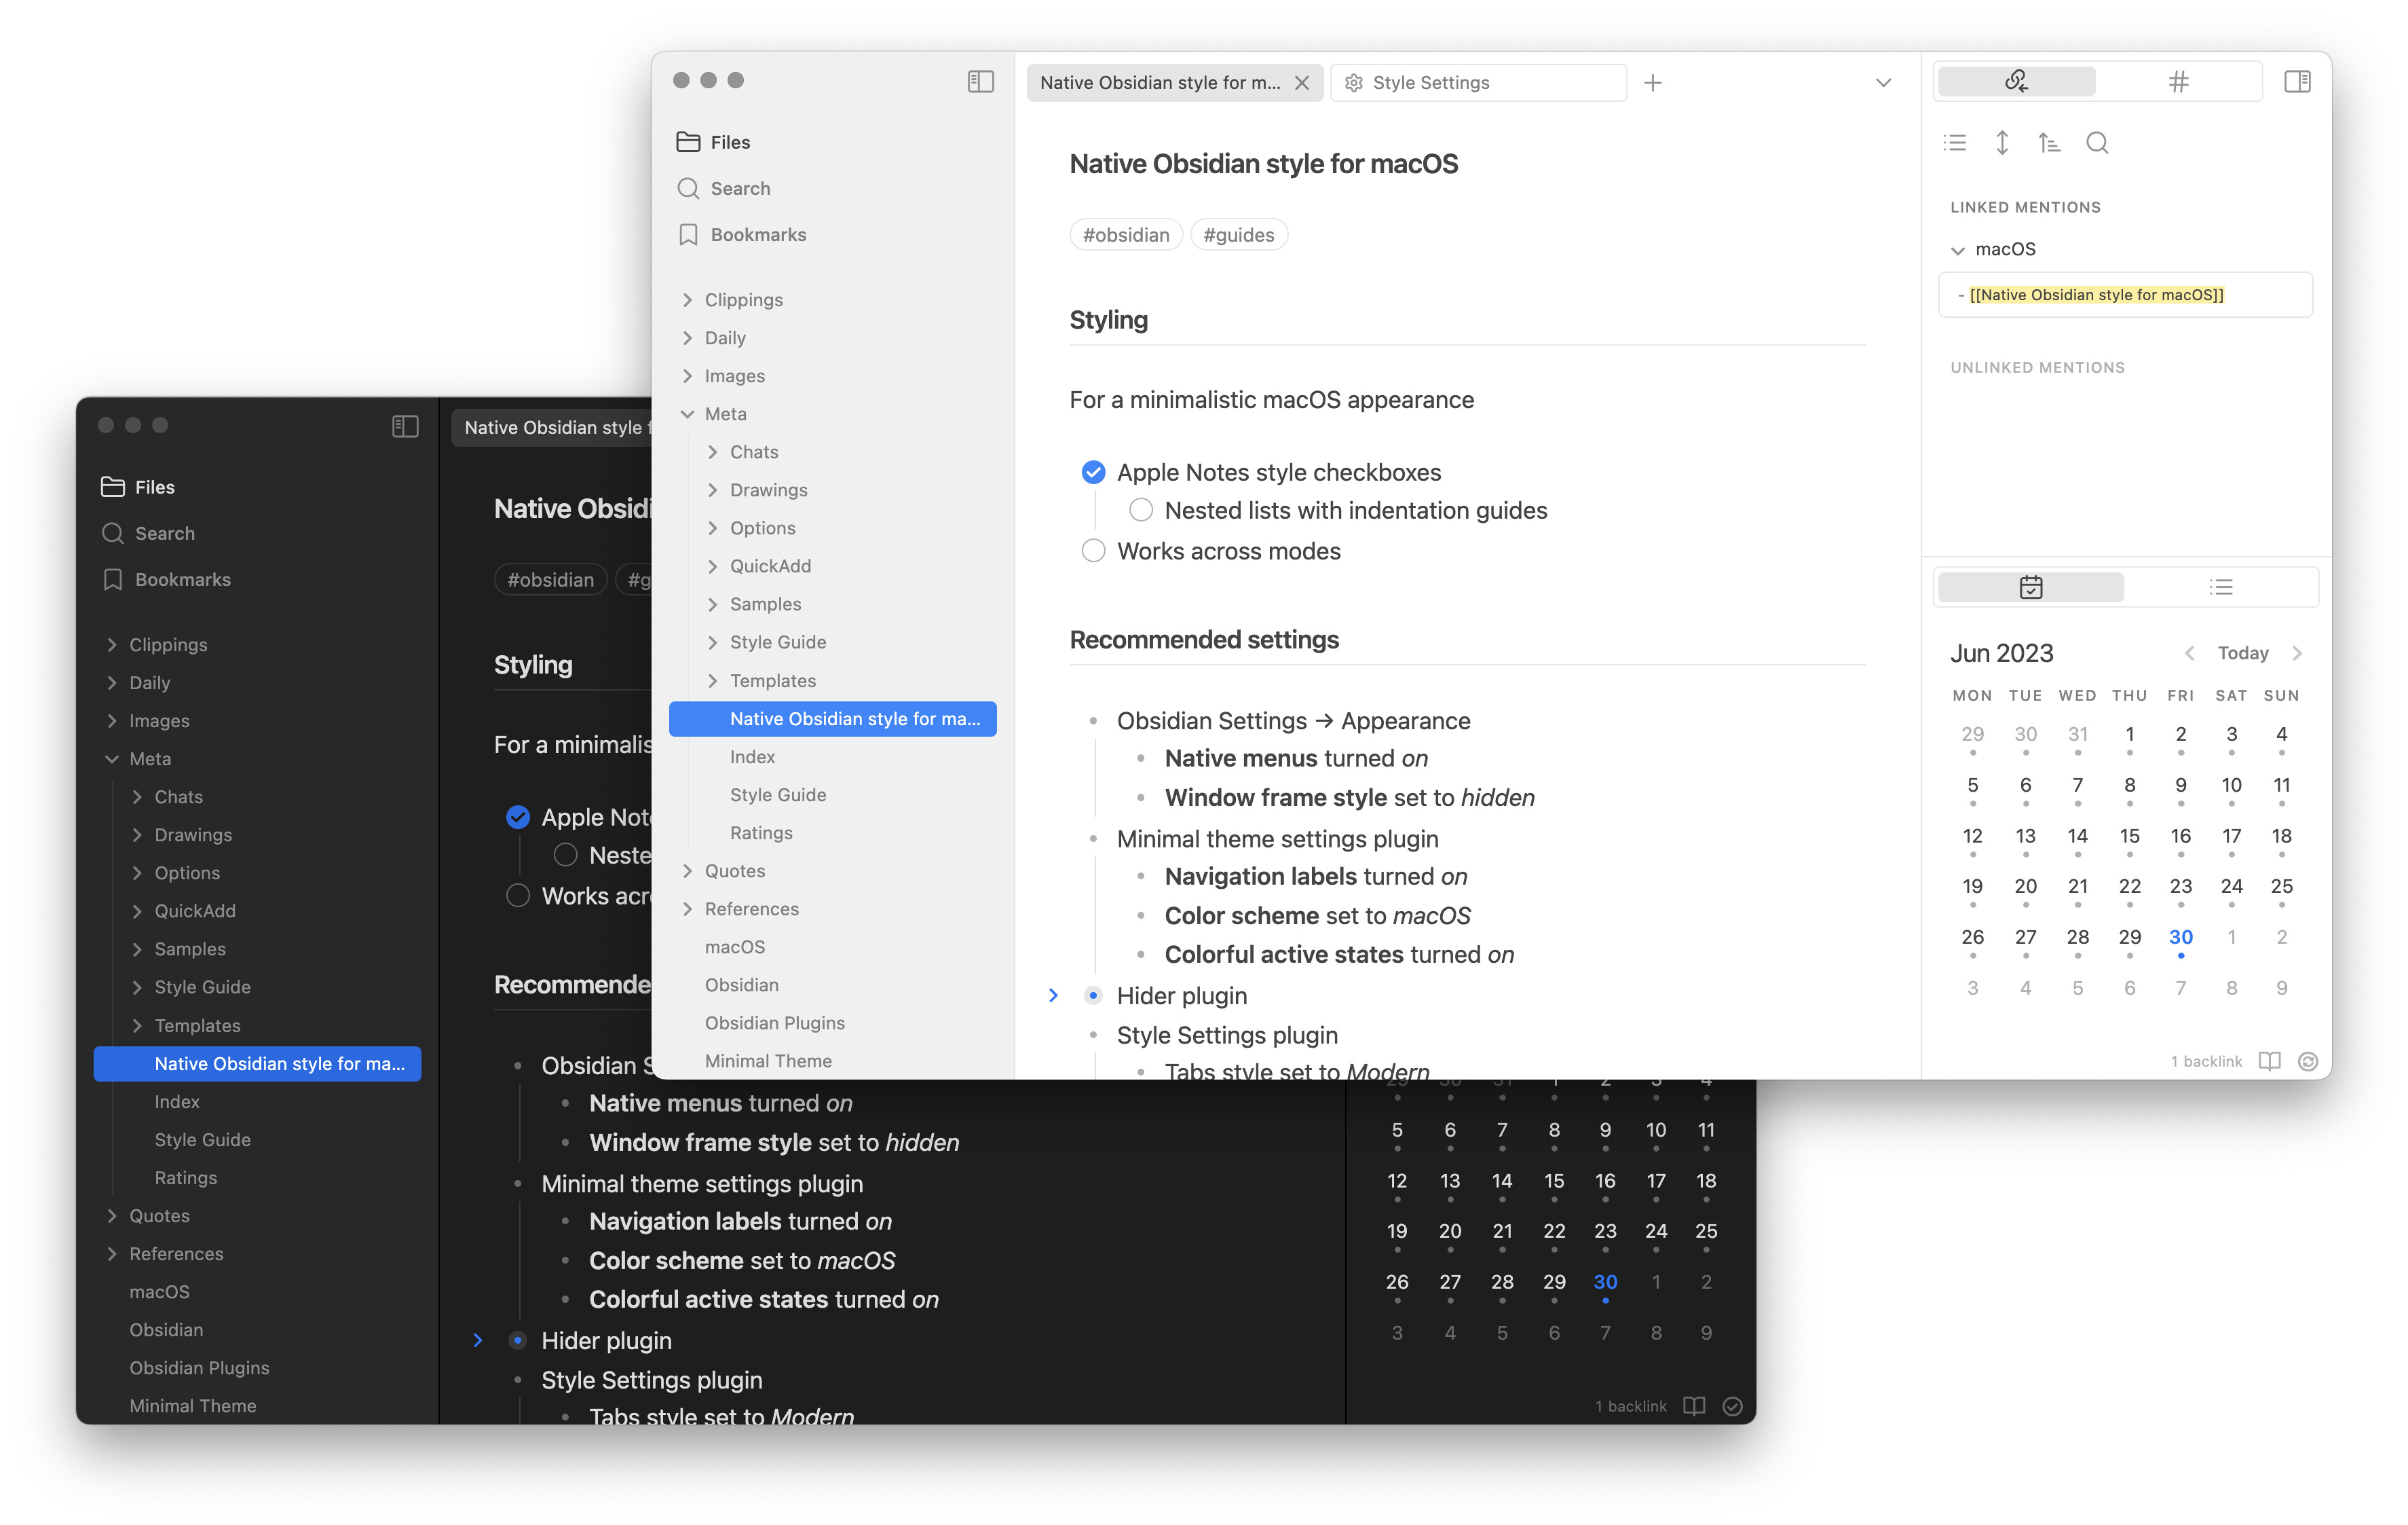Open the tags pane hash icon
Screen dimensions: 2408x1525
[2179, 82]
